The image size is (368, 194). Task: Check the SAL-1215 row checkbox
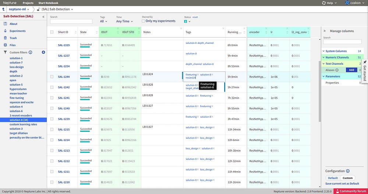click(52, 130)
